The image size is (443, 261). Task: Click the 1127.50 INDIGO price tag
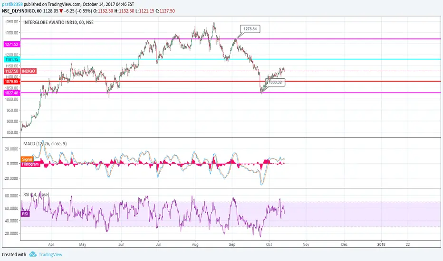[x=20, y=71]
